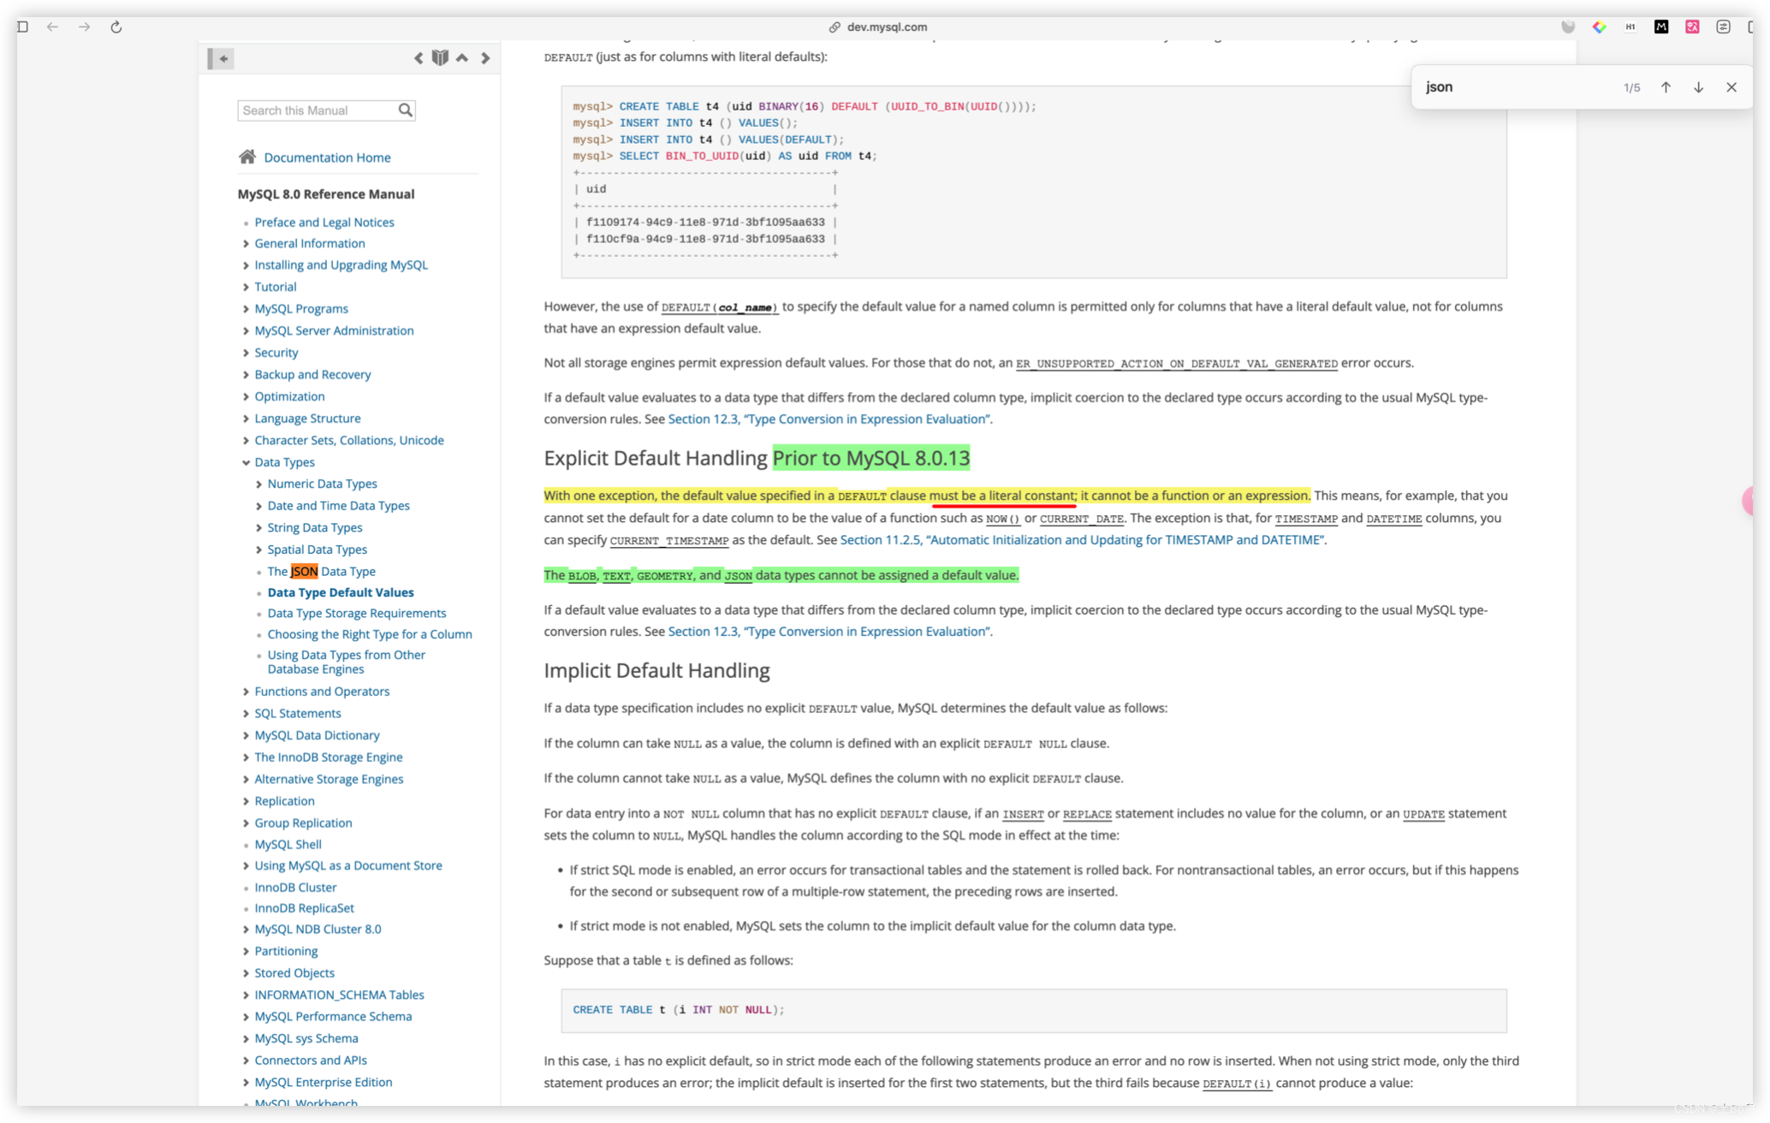The image size is (1770, 1123).
Task: Select the The JSON Data Type menu item
Action: (x=320, y=571)
